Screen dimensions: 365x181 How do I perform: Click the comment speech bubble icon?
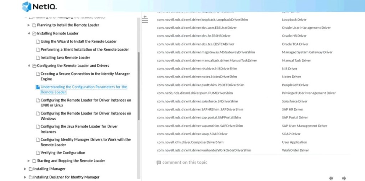click(159, 163)
